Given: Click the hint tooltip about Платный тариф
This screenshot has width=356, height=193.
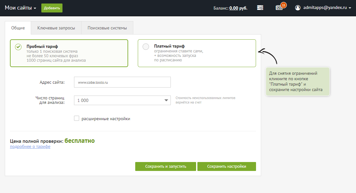Looking at the screenshot, I should point(297,81).
